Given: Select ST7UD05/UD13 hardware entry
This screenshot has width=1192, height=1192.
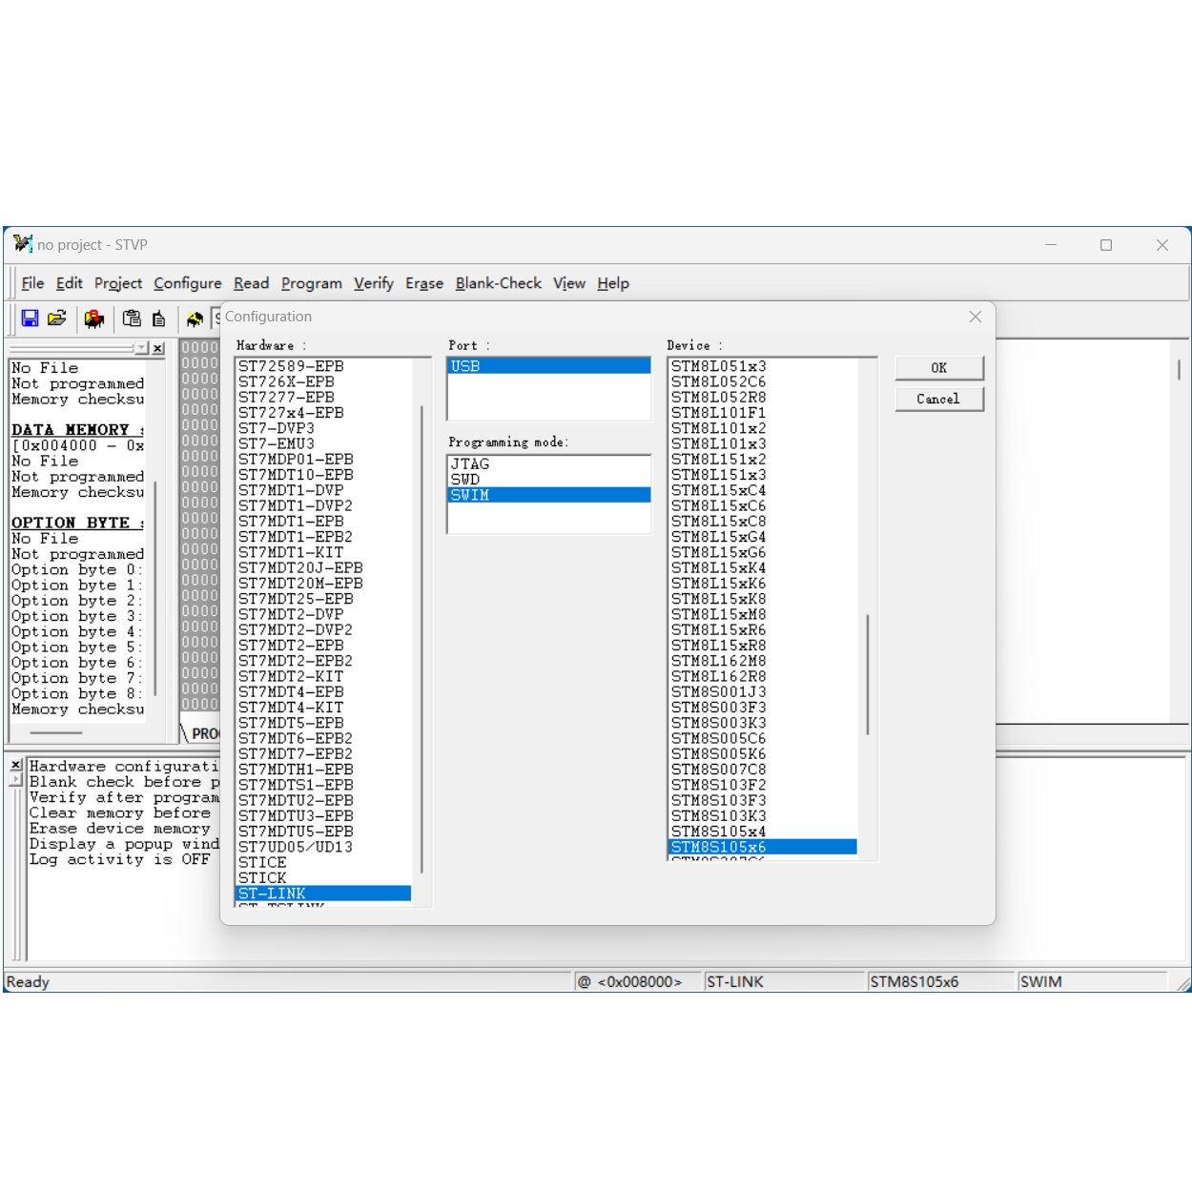Looking at the screenshot, I should coord(323,847).
